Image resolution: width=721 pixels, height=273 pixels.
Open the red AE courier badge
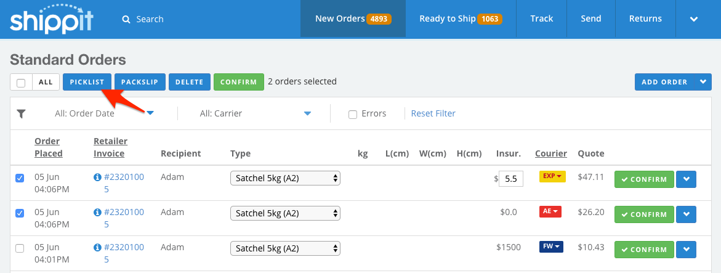click(550, 211)
